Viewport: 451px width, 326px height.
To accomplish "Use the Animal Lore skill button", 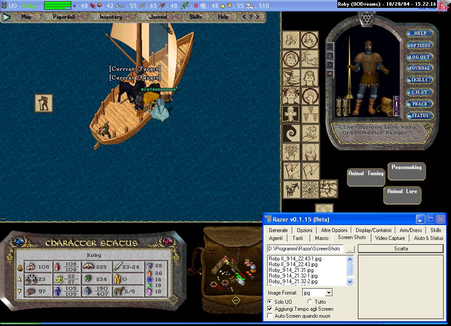I will point(402,195).
